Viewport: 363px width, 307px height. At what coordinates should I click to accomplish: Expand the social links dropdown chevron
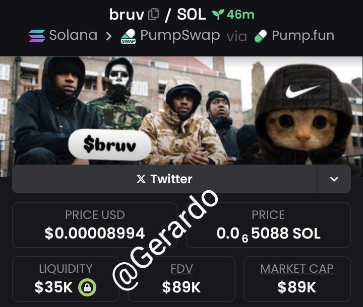coord(334,179)
